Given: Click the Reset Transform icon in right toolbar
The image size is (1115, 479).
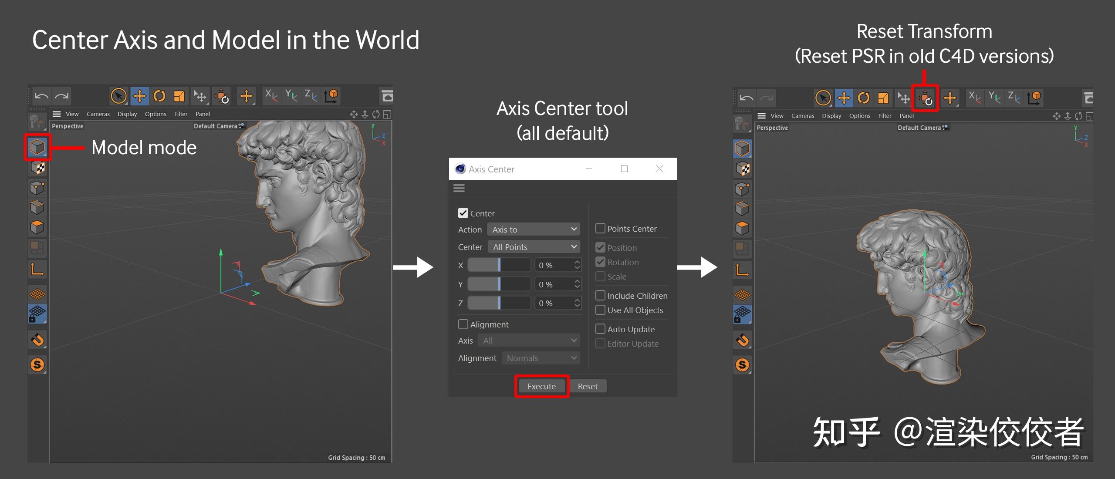Looking at the screenshot, I should point(925,98).
